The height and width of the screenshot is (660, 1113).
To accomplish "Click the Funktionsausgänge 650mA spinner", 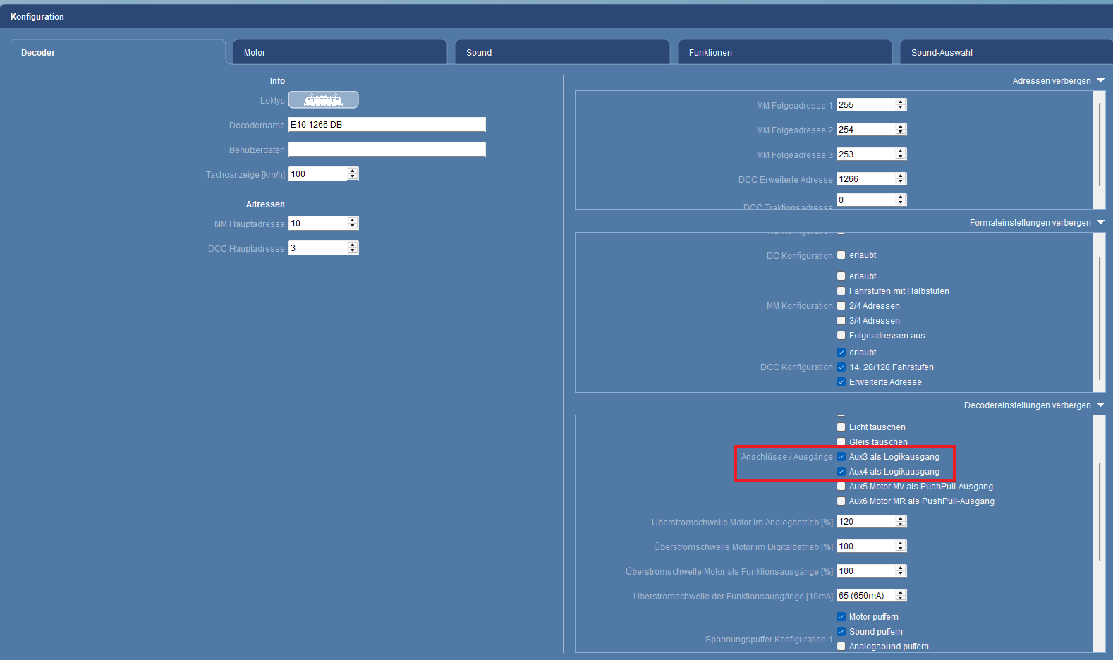I will (900, 596).
